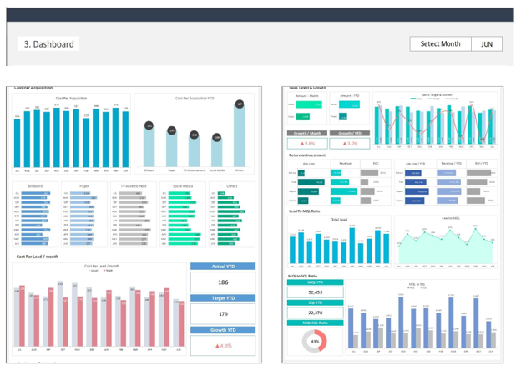Click the Amount - Month bar chart
This screenshot has height=371, width=521.
307,108
